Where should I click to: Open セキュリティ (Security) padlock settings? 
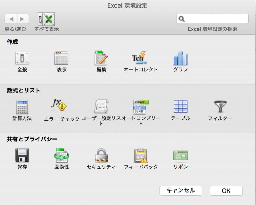(101, 155)
